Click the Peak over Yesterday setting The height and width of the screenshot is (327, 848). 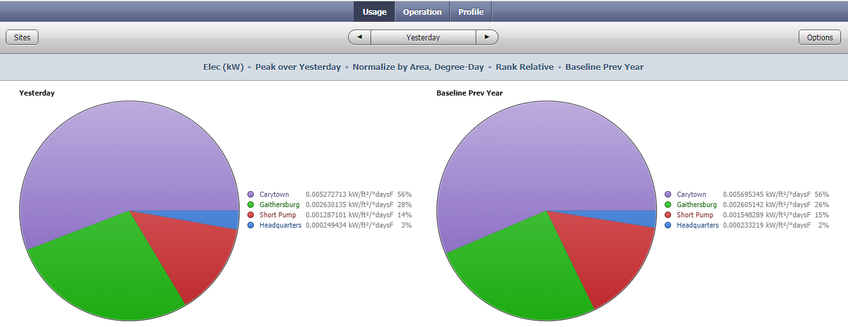298,67
